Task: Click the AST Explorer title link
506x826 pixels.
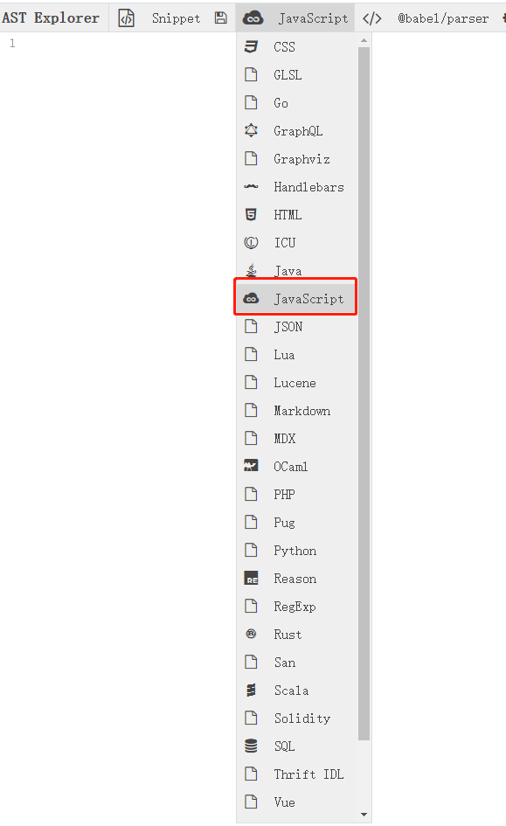Action: pyautogui.click(x=51, y=17)
